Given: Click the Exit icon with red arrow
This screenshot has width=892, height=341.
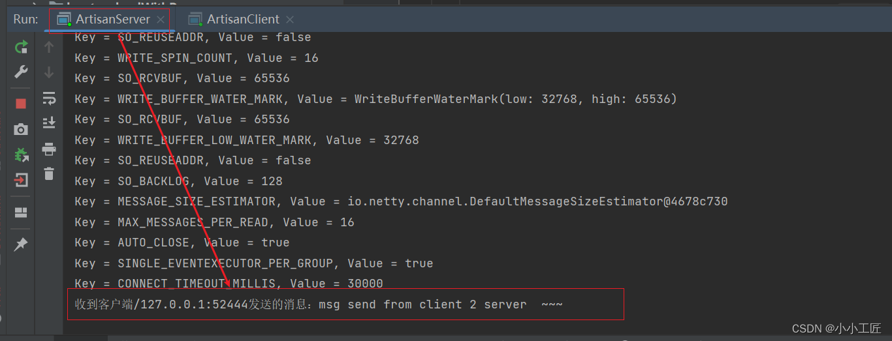Looking at the screenshot, I should (21, 180).
